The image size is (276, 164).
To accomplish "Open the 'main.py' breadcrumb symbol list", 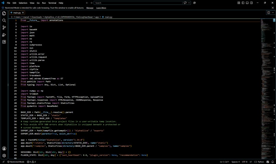I will click(109, 17).
